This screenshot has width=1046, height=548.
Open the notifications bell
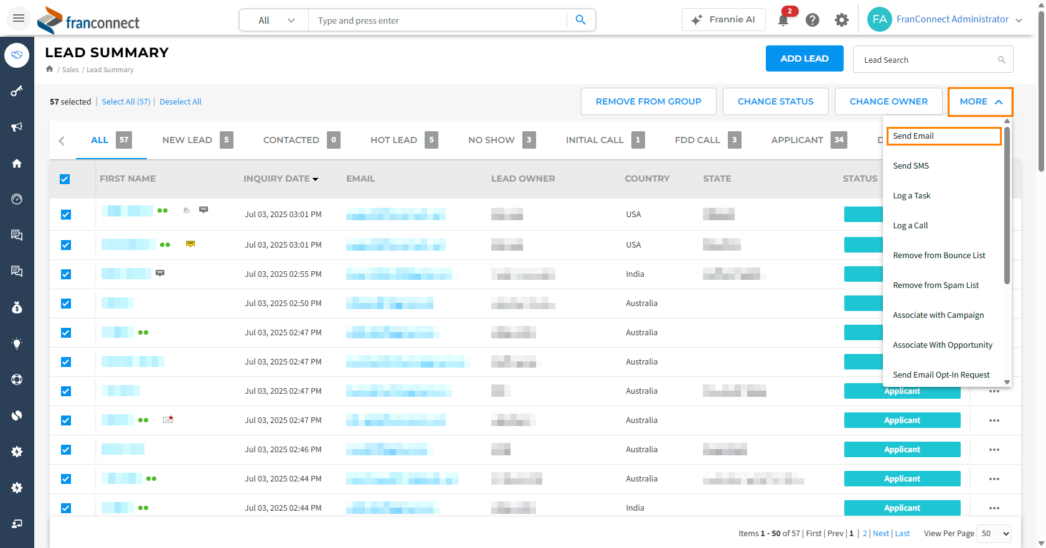[x=783, y=20]
